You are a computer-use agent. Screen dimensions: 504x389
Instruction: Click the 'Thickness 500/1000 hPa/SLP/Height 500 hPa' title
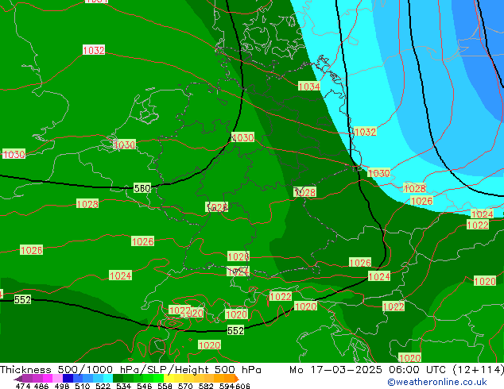[130, 370]
